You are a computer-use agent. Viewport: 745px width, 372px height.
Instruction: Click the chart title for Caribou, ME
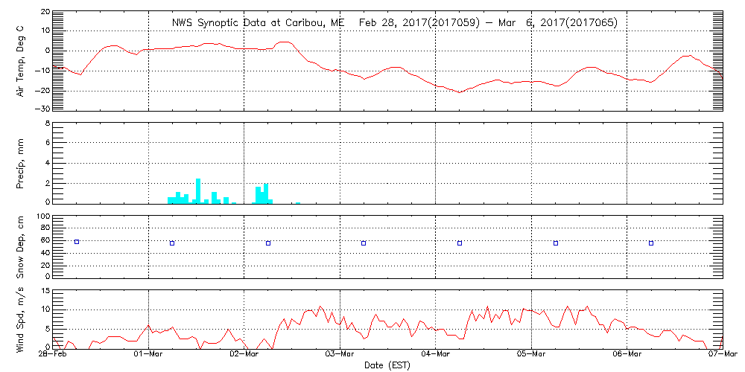coord(394,23)
